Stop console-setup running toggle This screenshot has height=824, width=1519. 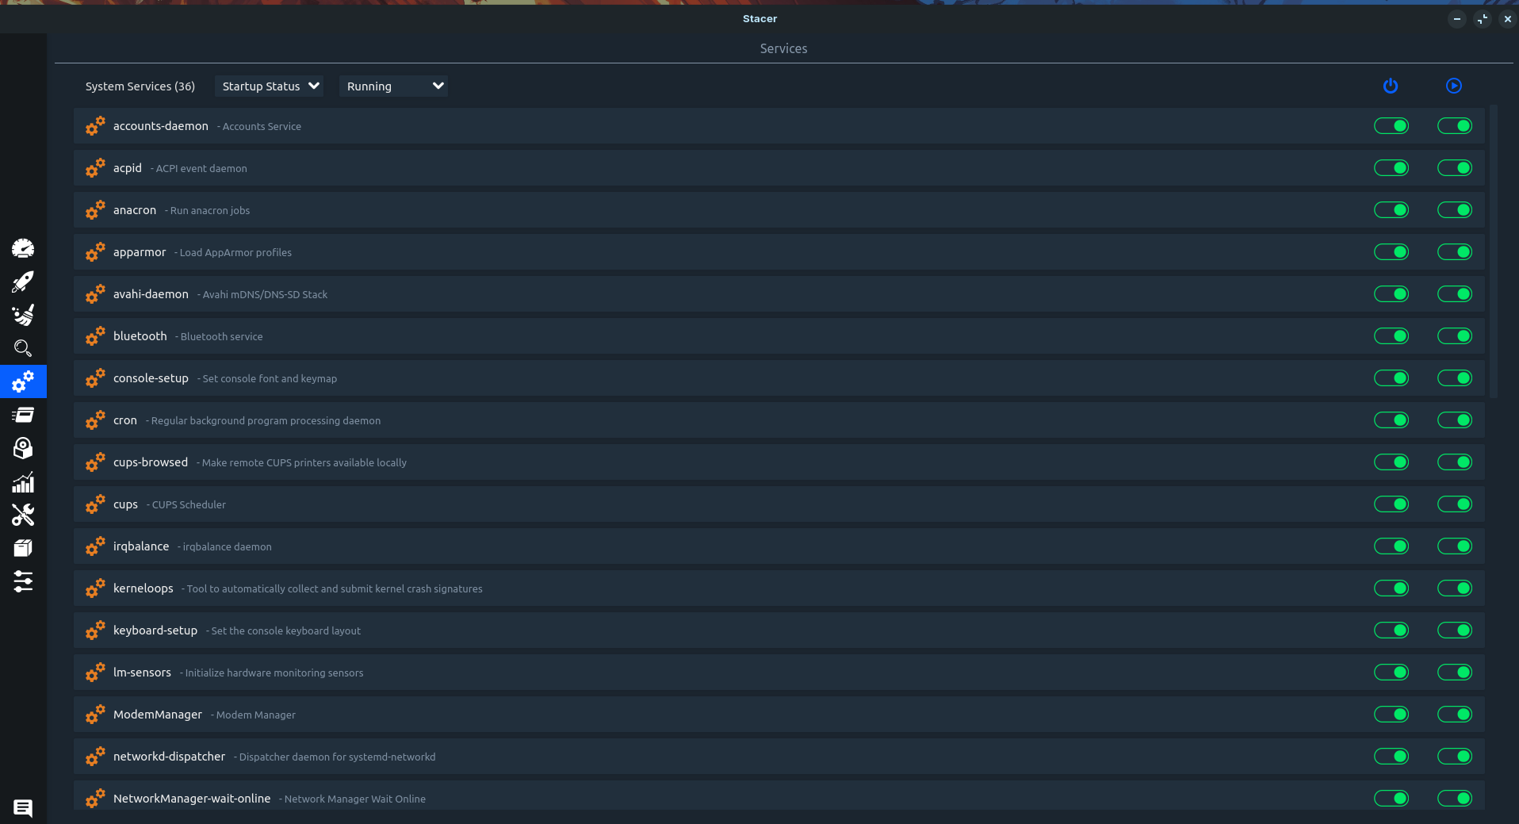pyautogui.click(x=1455, y=378)
